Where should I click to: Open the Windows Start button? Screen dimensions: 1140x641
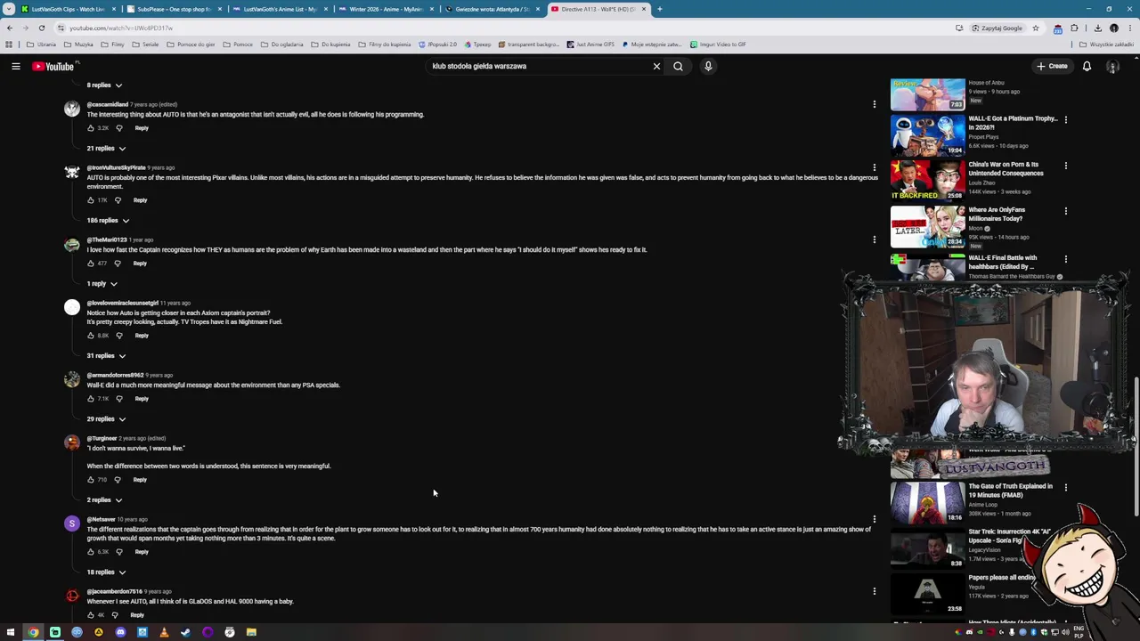pyautogui.click(x=11, y=632)
